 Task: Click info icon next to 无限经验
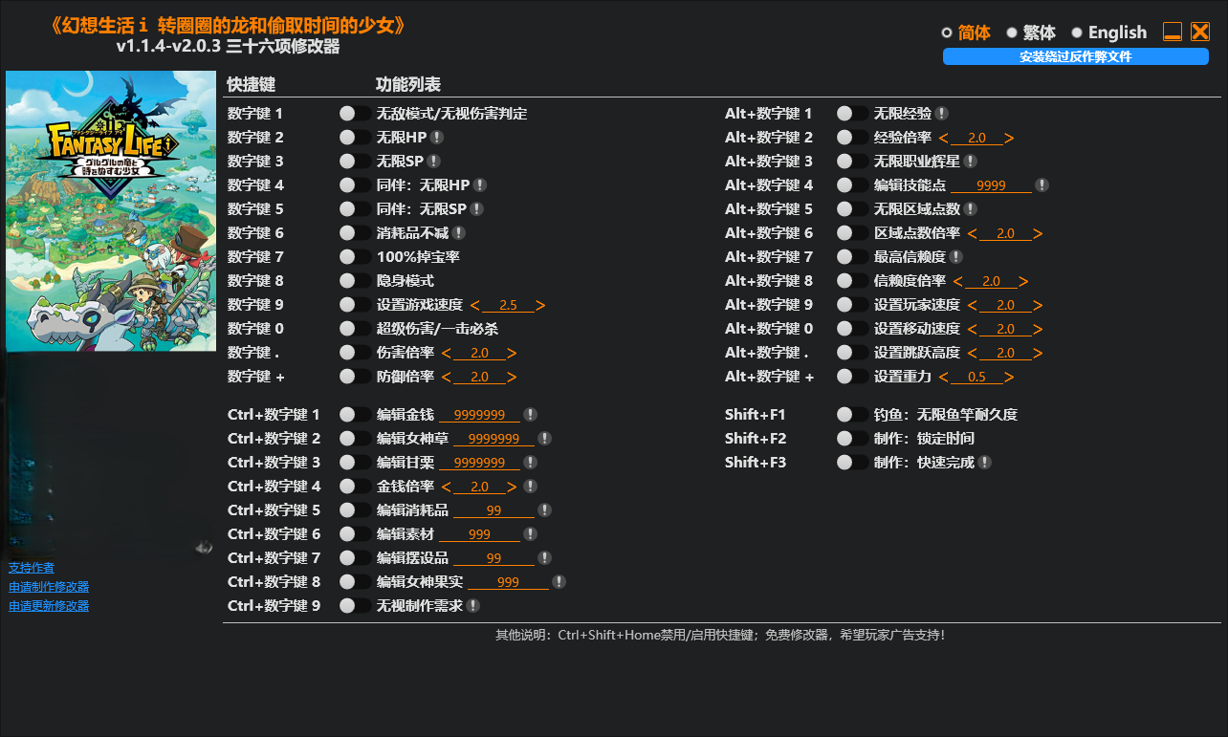point(941,114)
